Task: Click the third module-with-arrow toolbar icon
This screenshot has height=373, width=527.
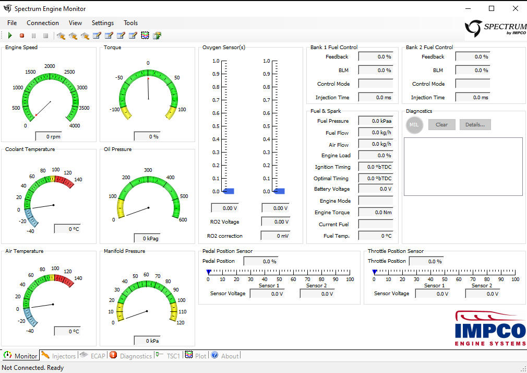Action: click(85, 36)
